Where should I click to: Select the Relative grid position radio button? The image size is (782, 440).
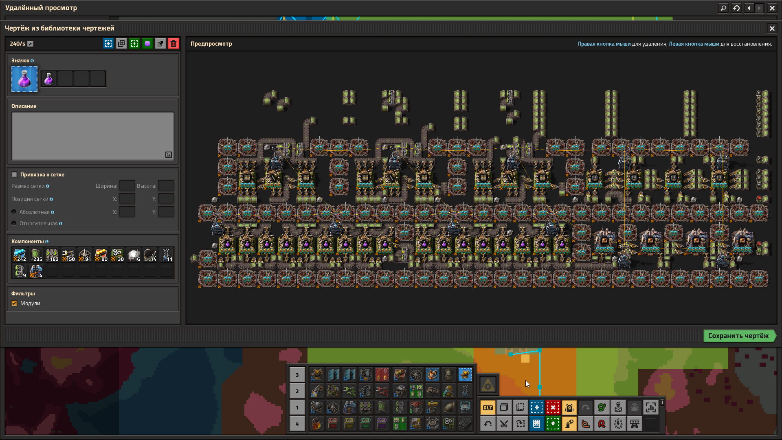14,223
